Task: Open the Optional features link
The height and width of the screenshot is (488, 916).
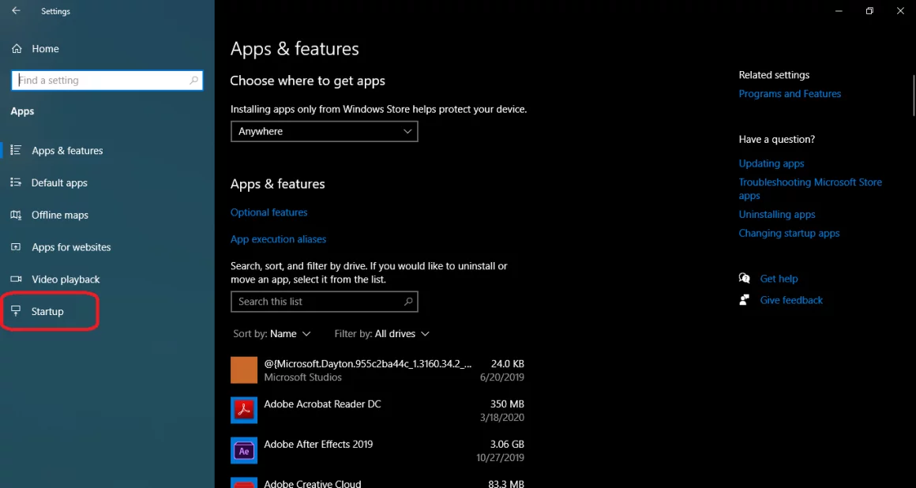Action: point(268,212)
